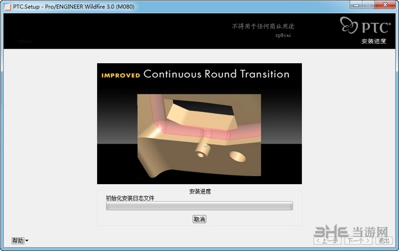The image size is (399, 251).
Task: Open the 帮助 help dropdown
Action: point(20,241)
